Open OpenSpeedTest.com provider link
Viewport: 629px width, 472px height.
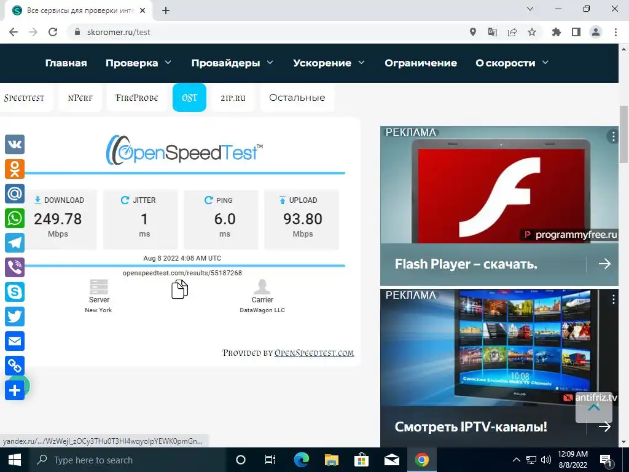point(314,353)
